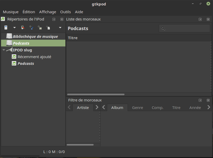The image size is (213, 158).
Task: Switch to the Année filter tab
Action: (x=195, y=108)
